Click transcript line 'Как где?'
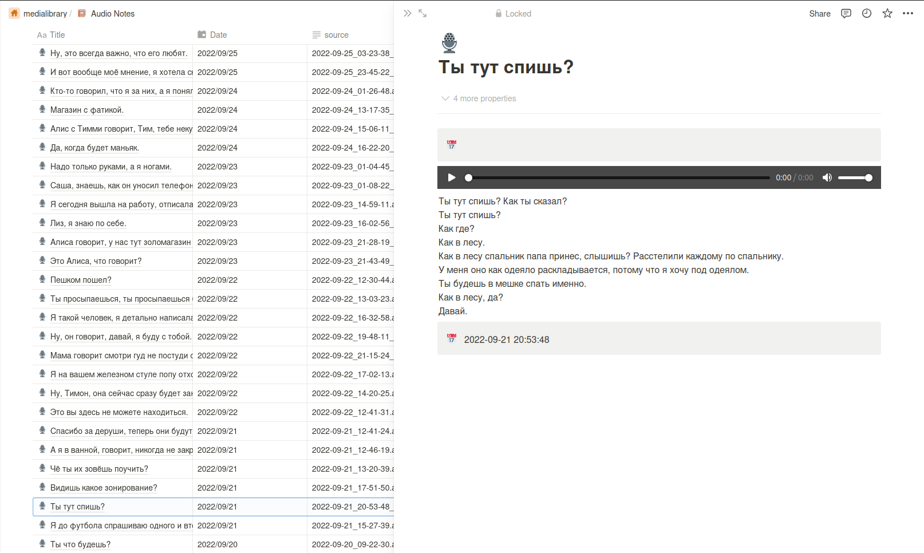The height and width of the screenshot is (553, 924). point(456,228)
